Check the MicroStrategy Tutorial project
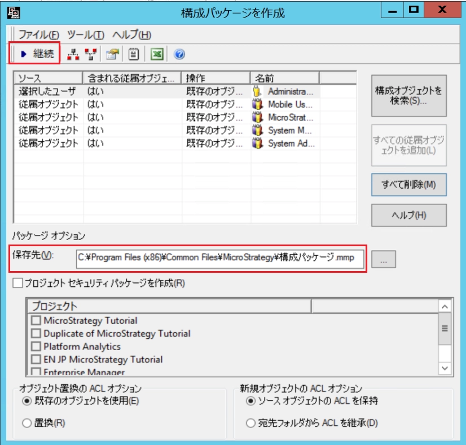 (x=36, y=321)
